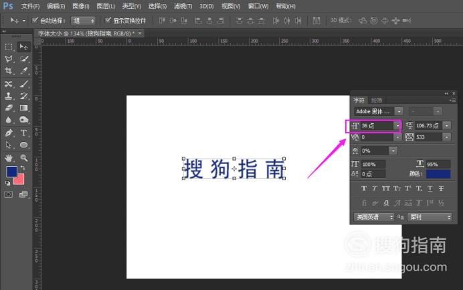Select the Gradient tool
This screenshot has width=463, height=290.
23,108
